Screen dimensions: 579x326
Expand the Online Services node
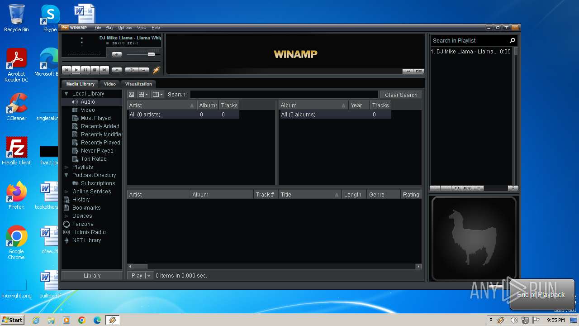tap(66, 192)
